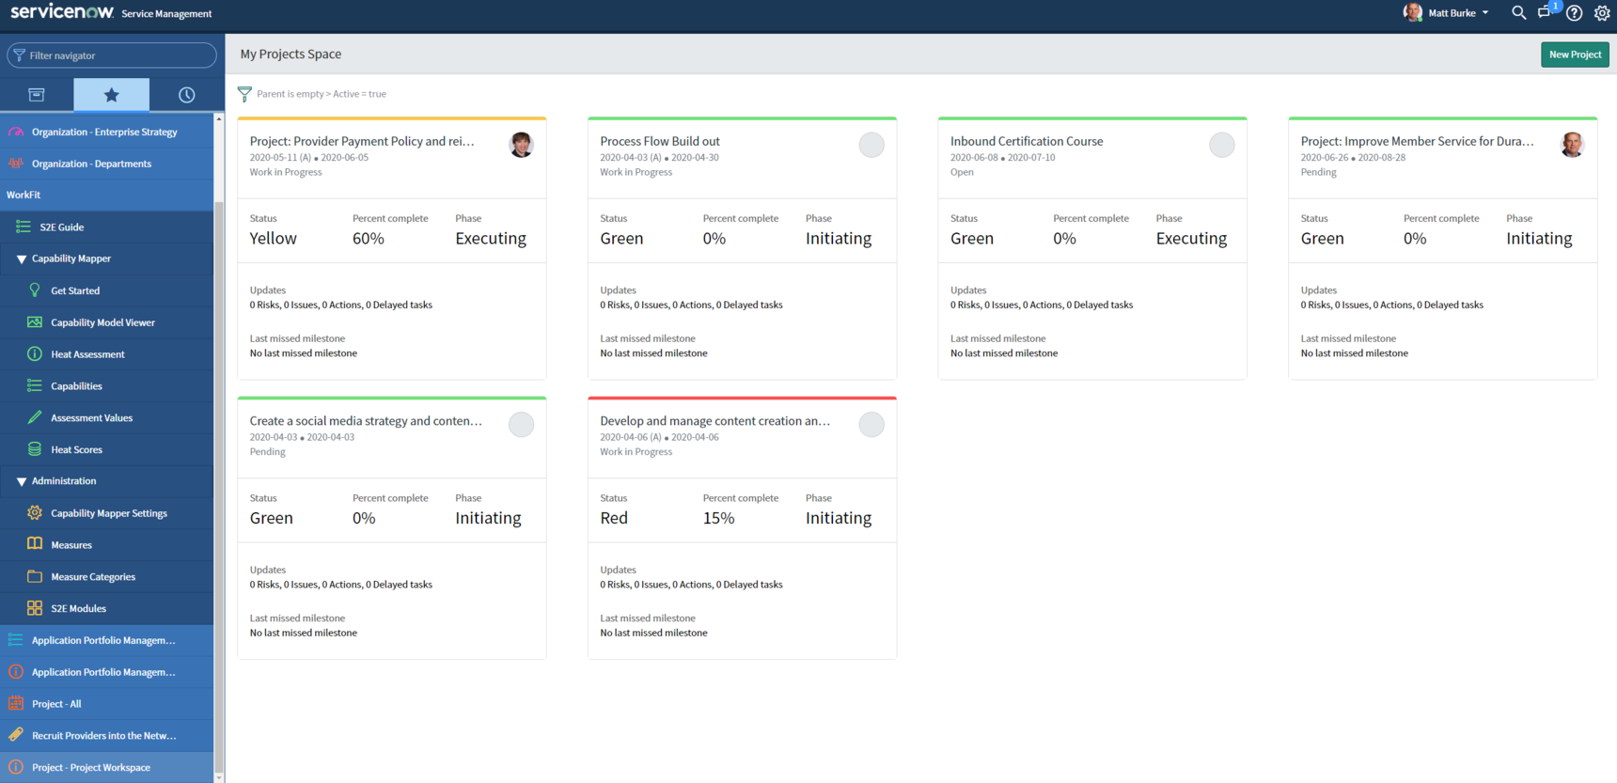Collapse the Capability Mapper section
The height and width of the screenshot is (783, 1617).
tap(22, 258)
